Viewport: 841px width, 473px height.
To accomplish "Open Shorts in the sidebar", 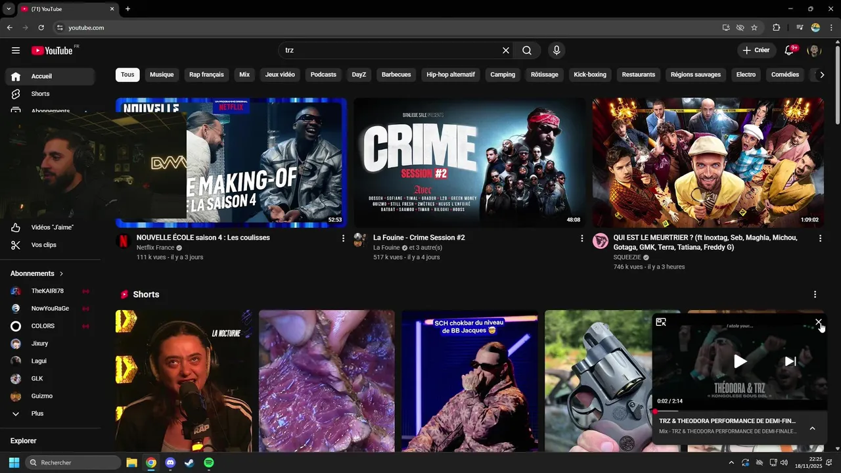I will (50, 94).
